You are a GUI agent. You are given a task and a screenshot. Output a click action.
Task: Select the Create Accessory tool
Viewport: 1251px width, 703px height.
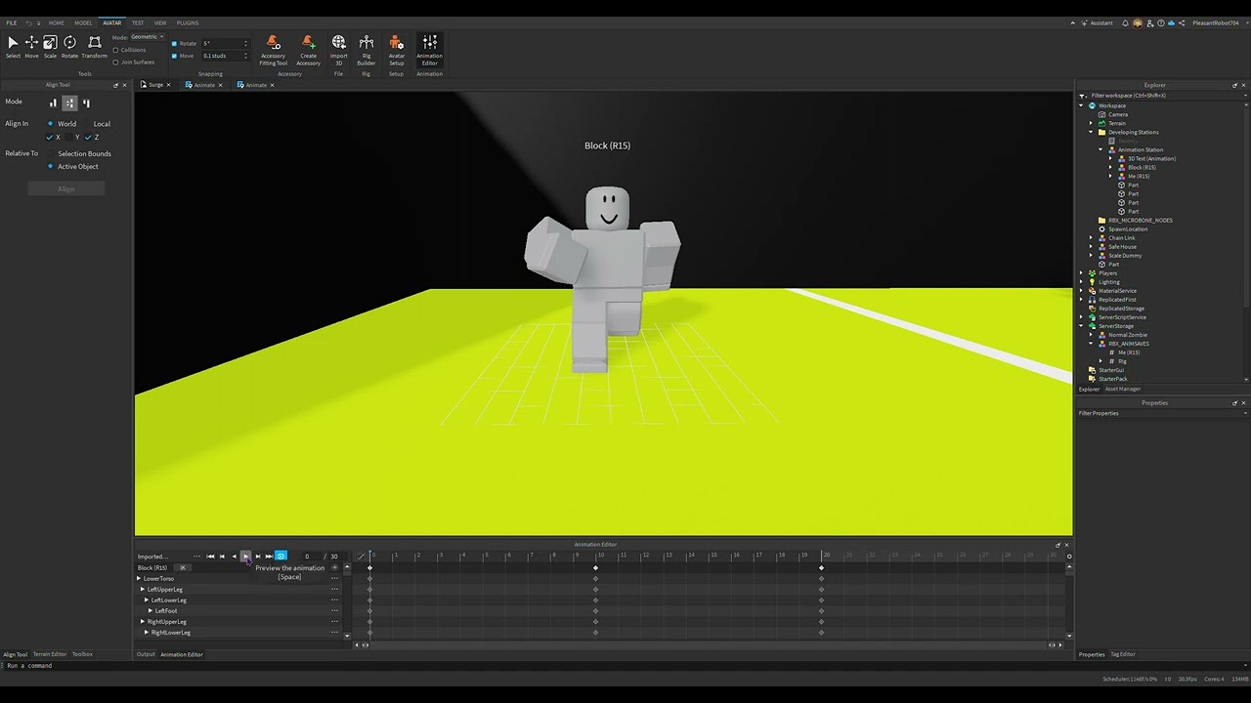coord(308,47)
